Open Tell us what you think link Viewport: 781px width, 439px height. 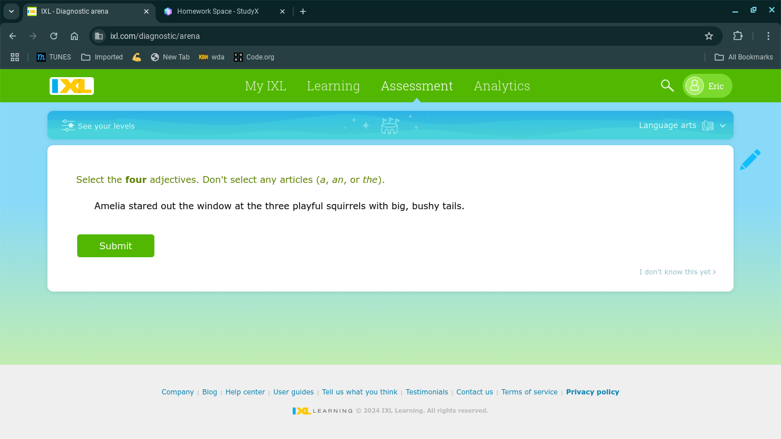[x=360, y=392]
